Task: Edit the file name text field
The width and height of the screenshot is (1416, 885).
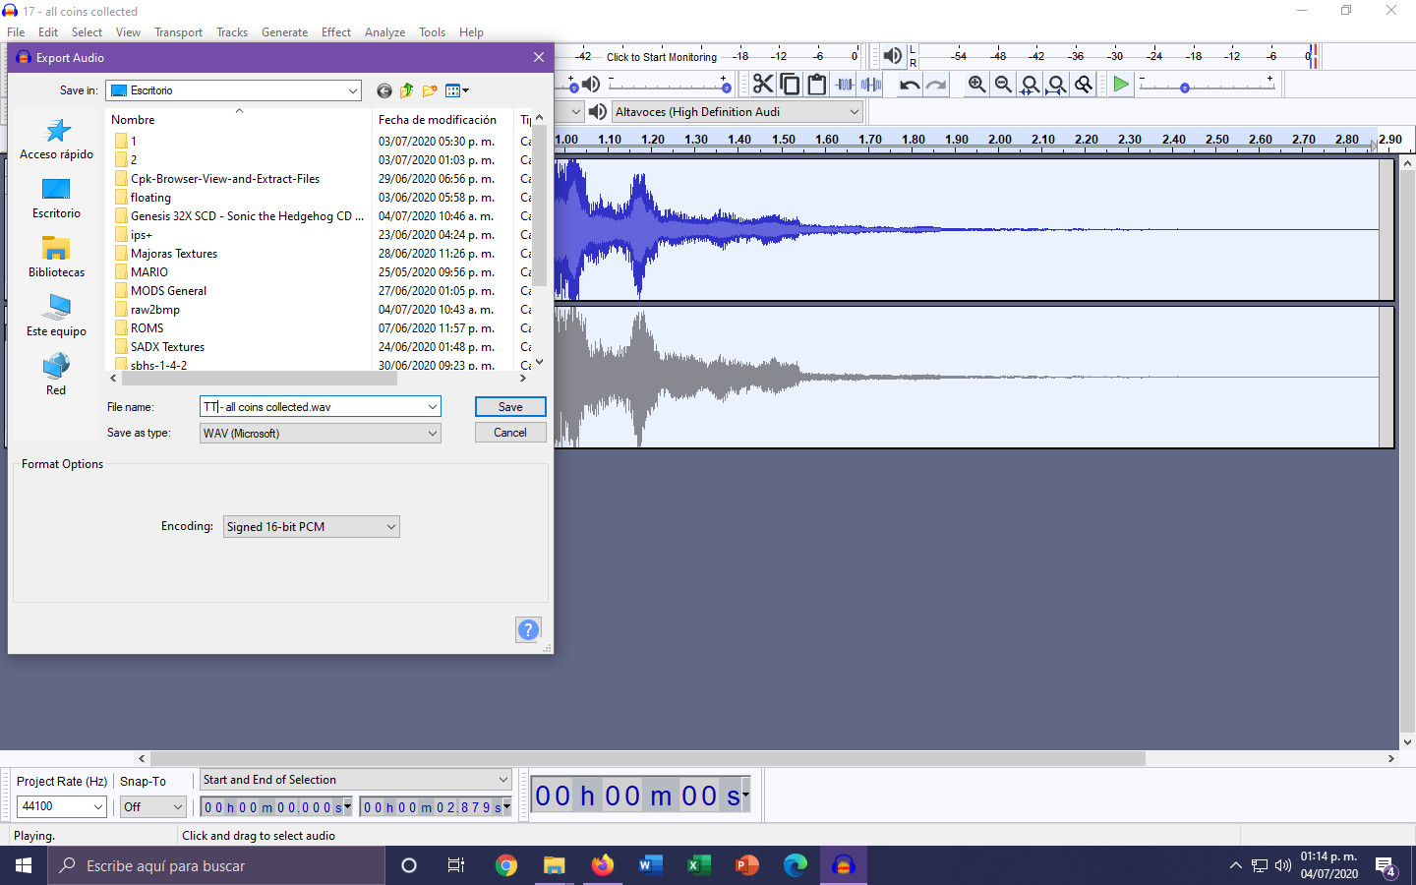Action: (315, 406)
